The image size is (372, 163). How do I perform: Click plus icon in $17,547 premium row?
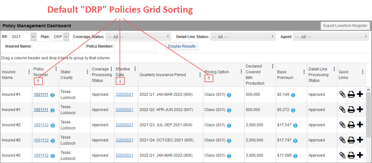point(360,125)
